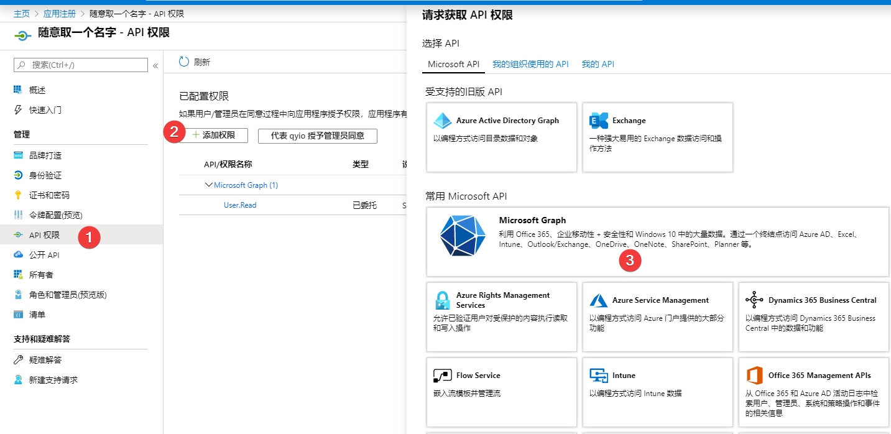Click the 添加权限 button
The height and width of the screenshot is (434, 891).
(x=213, y=135)
